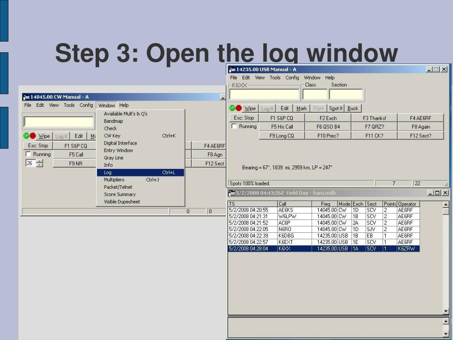Click Esc: Stop in USB entry window

[x=244, y=117]
